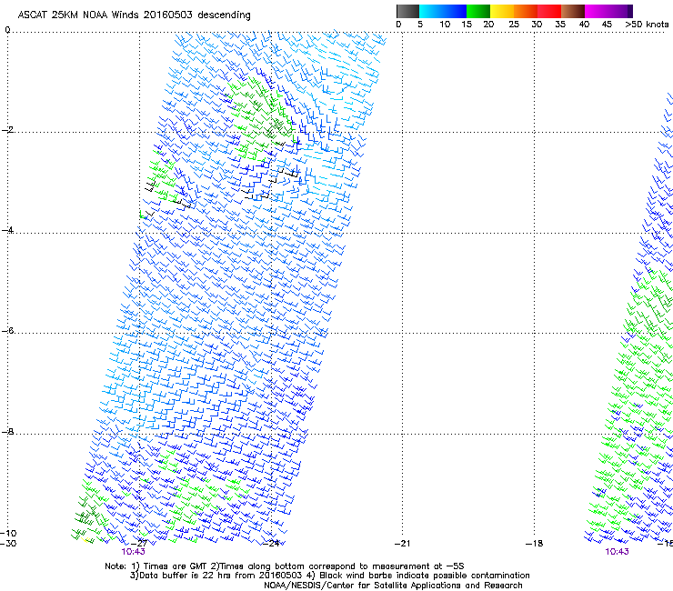Screen dimensions: 673x591
Task: Click the latitude label '0' at top left
Action: coord(7,30)
